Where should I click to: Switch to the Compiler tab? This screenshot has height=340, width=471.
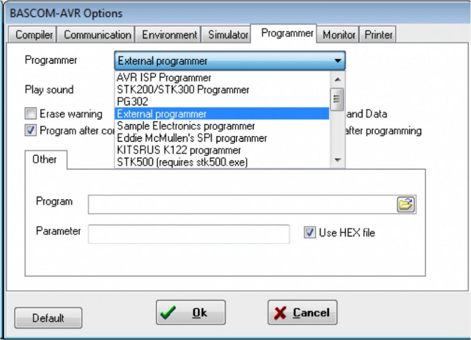34,35
